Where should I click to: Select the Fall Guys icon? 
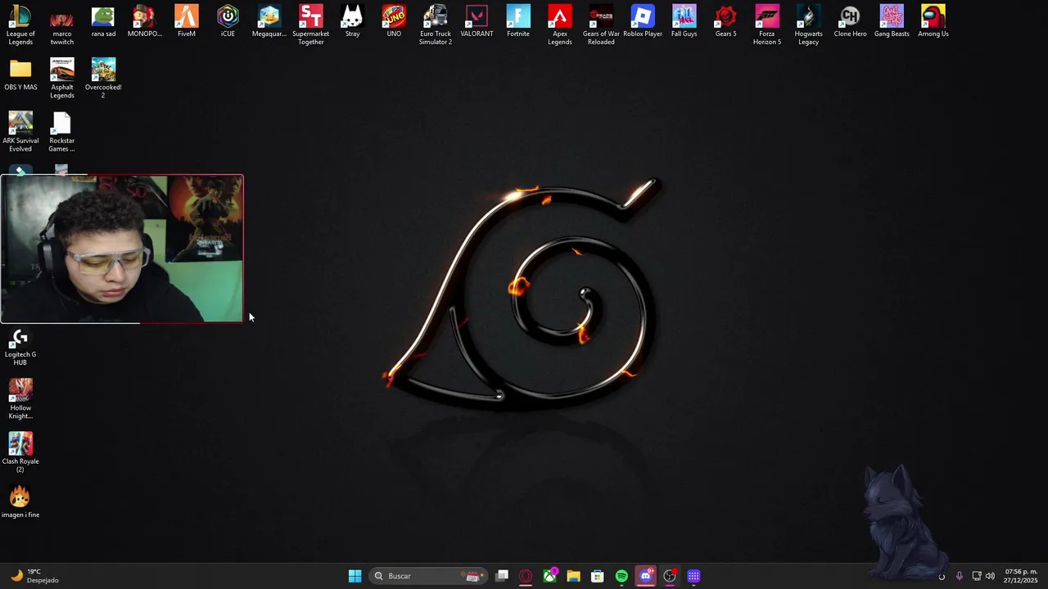684,21
